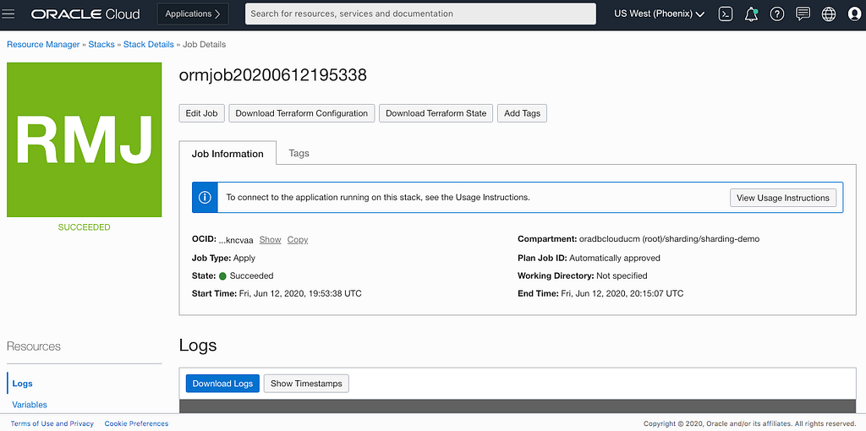Open the support chat icon

(x=803, y=14)
